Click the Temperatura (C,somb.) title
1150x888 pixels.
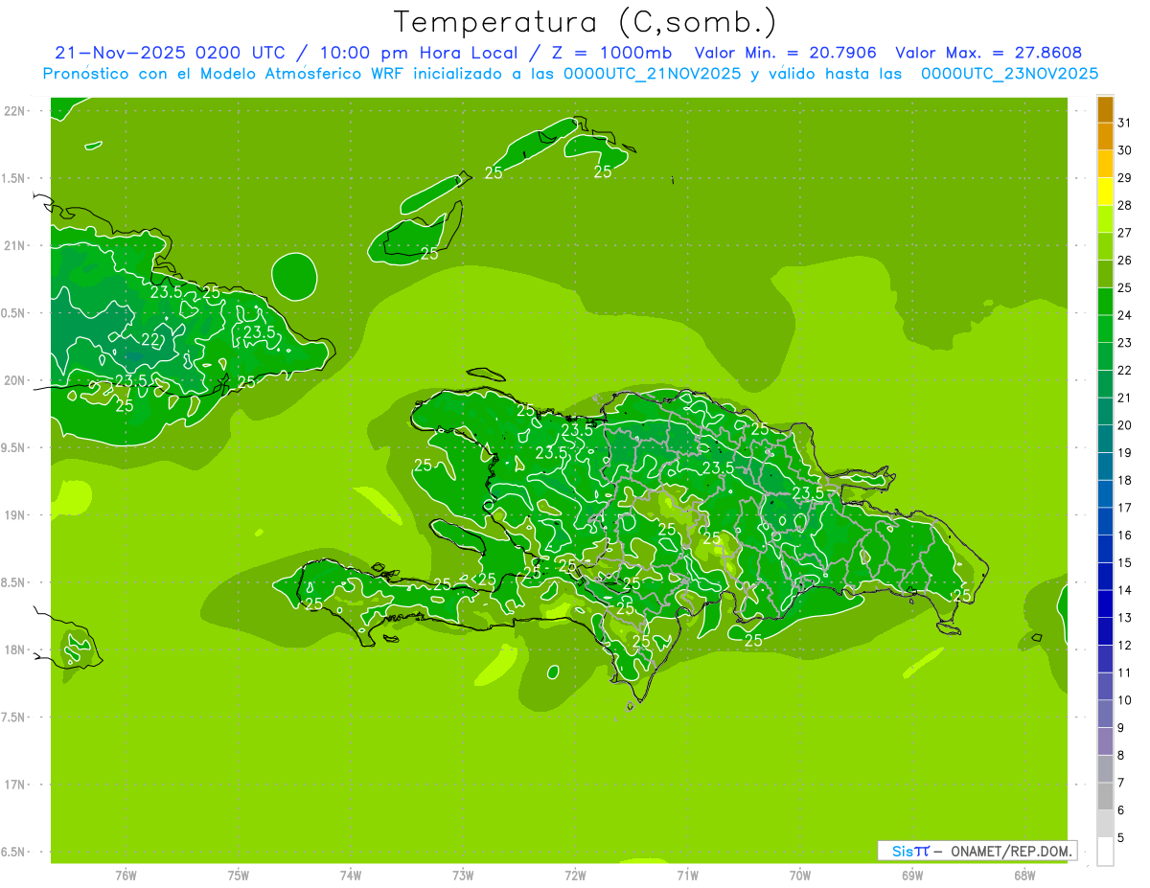pos(586,21)
